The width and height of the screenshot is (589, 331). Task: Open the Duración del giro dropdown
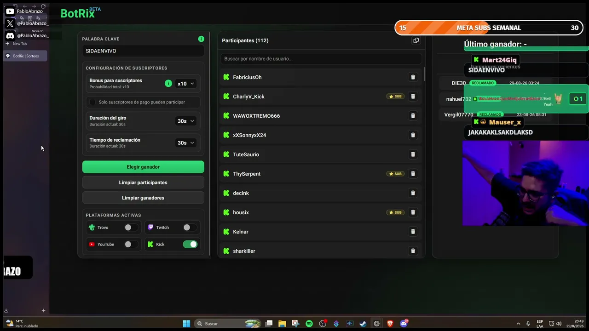click(x=186, y=121)
